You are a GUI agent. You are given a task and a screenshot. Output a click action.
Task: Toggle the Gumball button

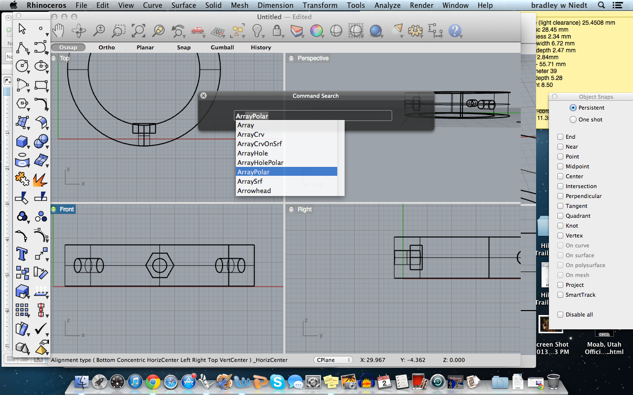coord(223,47)
